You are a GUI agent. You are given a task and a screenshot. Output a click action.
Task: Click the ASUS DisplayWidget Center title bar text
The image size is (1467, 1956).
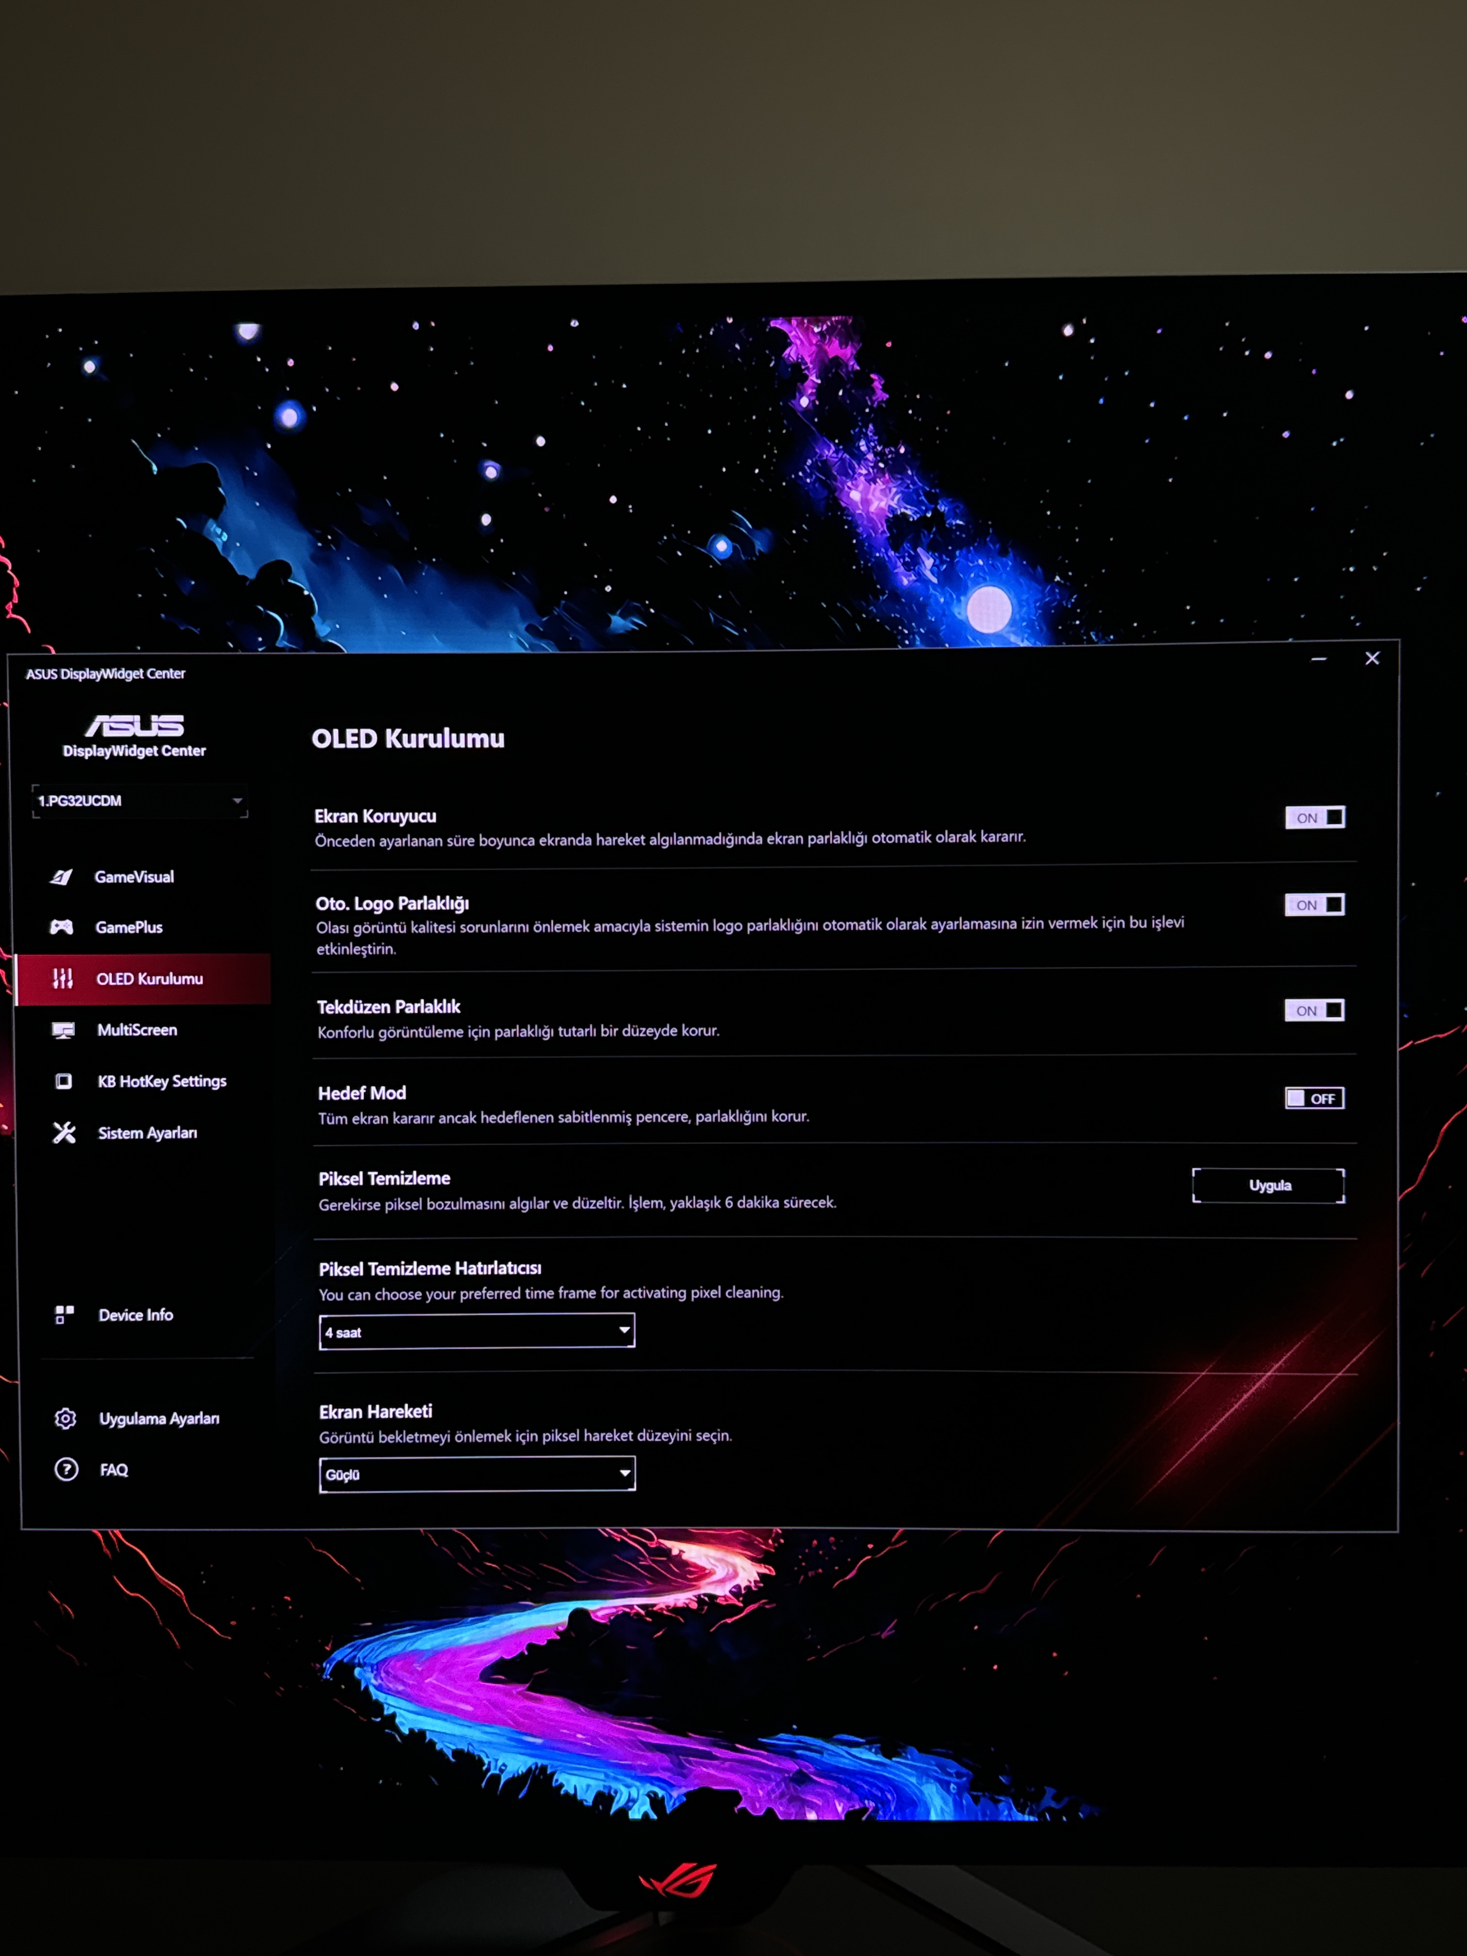105,674
